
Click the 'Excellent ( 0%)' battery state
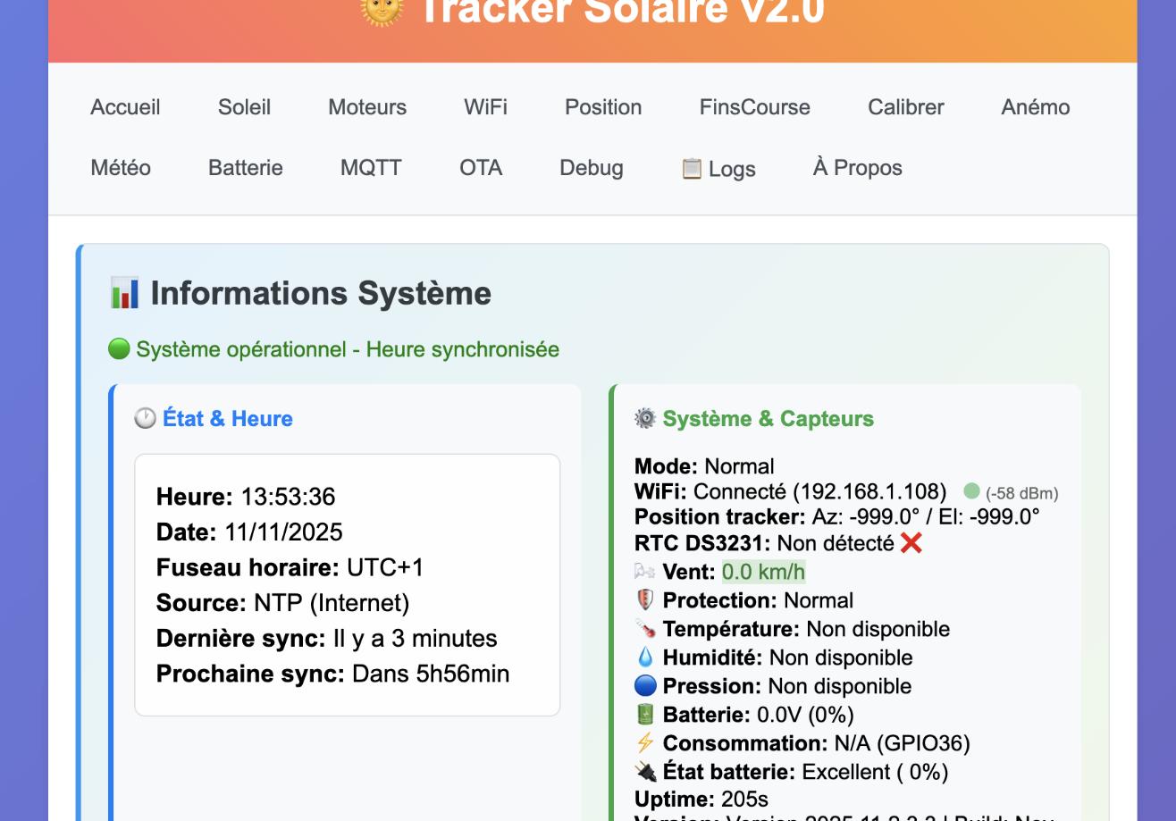coord(875,772)
